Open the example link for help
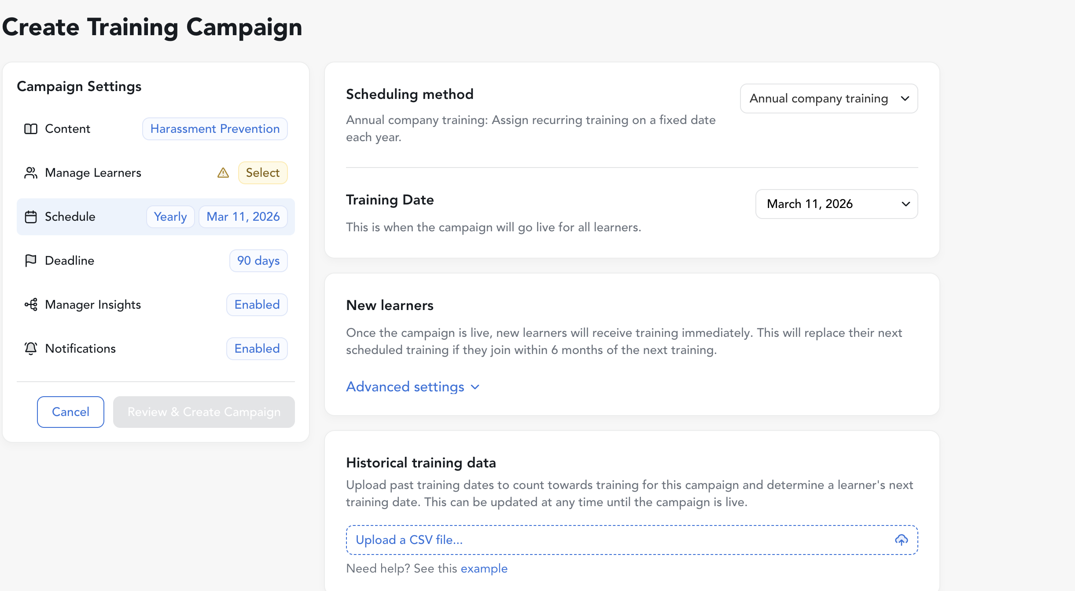The width and height of the screenshot is (1075, 591). (484, 569)
